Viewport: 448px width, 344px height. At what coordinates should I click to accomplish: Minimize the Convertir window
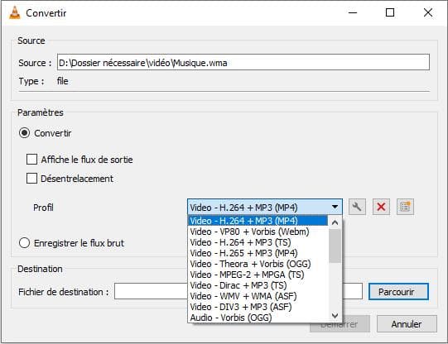click(353, 12)
